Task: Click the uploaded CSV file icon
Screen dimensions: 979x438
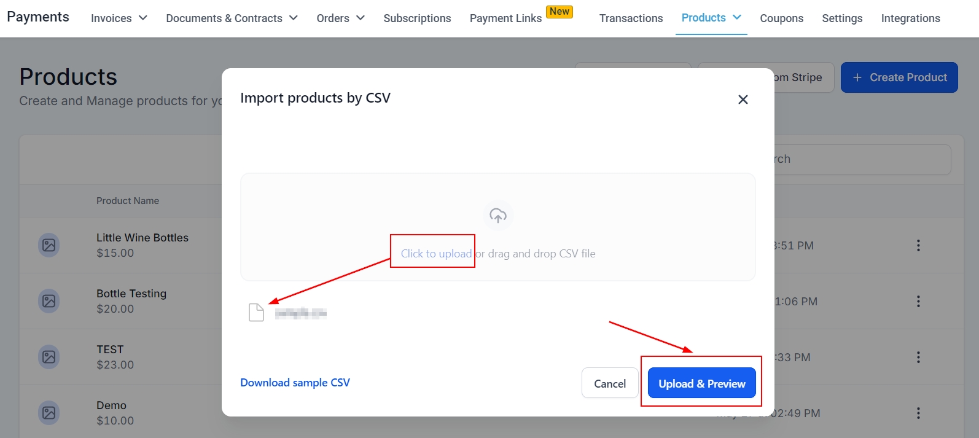Action: 256,313
